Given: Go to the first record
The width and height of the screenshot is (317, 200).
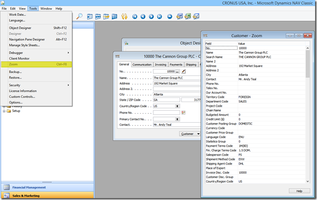Looking at the screenshot, I should pyautogui.click(x=135, y=16).
